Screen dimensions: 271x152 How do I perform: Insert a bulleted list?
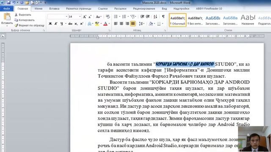(116, 17)
